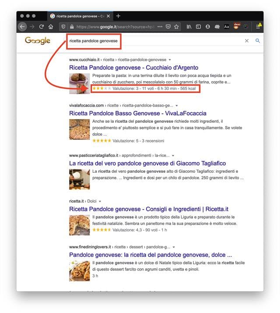This screenshot has width=280, height=313.
Task: Click the Ricetta.it pandolce thumbnail image
Action: [x=80, y=225]
